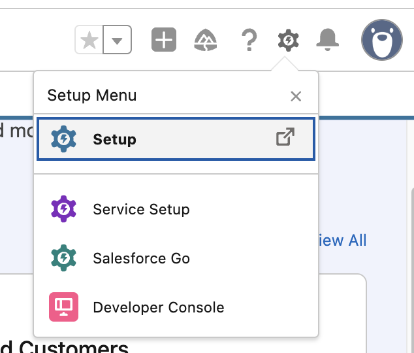Image resolution: width=414 pixels, height=353 pixels.
Task: Close the Setup Menu panel
Action: 296,96
